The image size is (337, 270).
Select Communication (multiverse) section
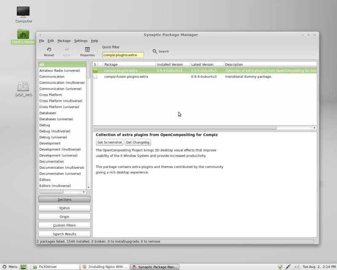[62, 83]
